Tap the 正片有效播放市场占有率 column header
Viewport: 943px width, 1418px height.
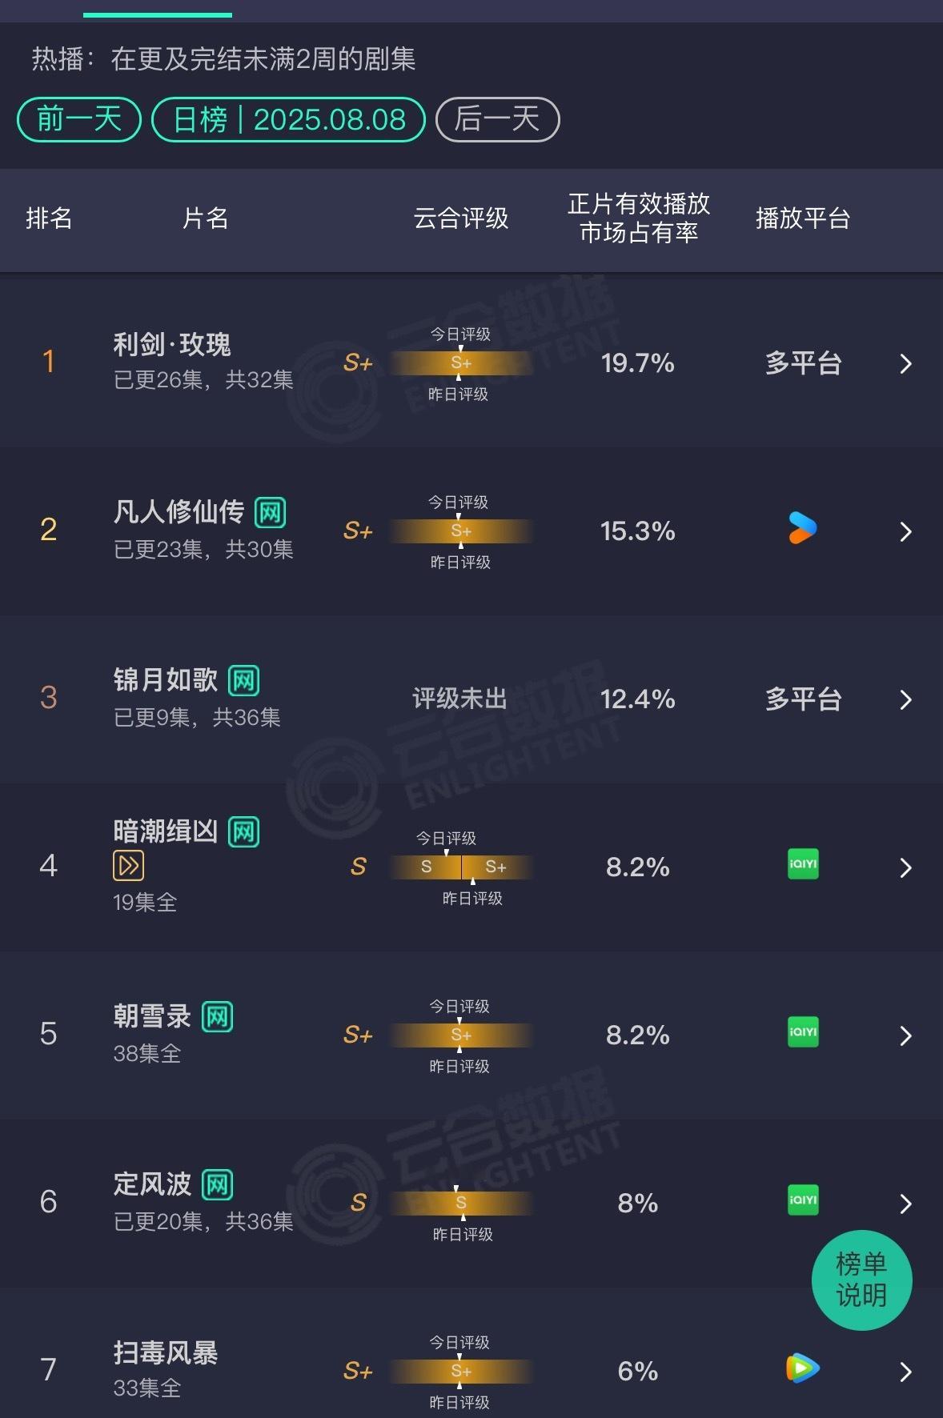click(x=639, y=218)
